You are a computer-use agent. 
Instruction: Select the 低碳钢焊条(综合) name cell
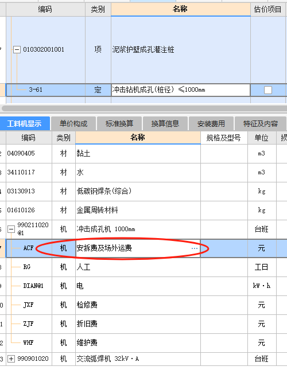point(138,191)
